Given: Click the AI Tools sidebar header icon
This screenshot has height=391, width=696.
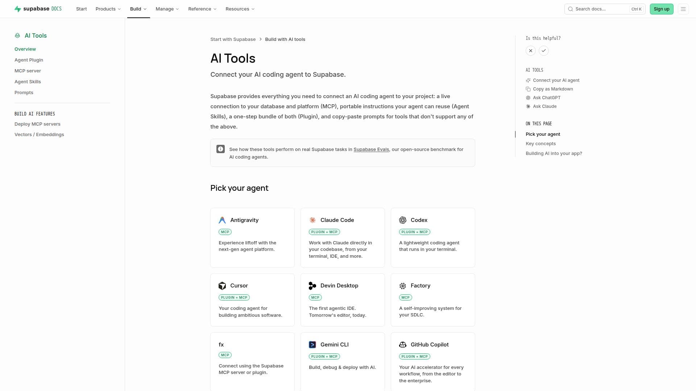Looking at the screenshot, I should point(17,35).
